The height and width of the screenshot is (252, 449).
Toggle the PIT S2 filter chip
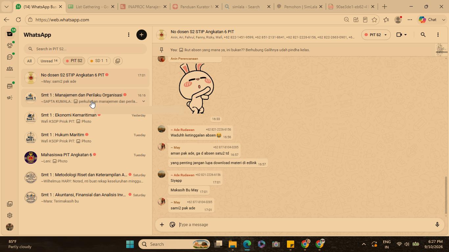pos(74,61)
